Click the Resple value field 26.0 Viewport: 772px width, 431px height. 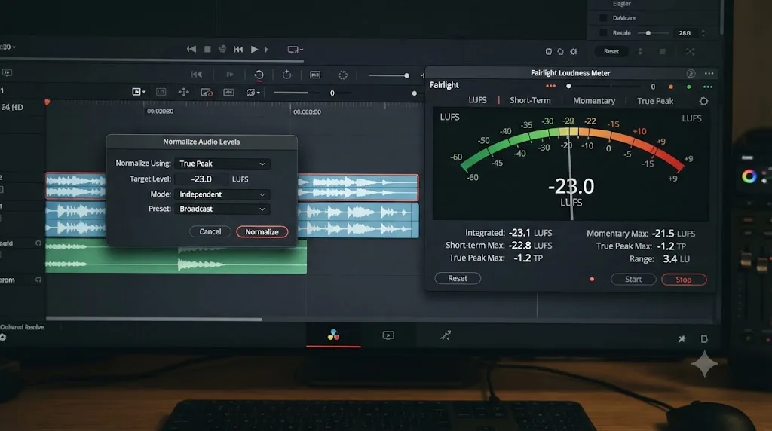685,33
